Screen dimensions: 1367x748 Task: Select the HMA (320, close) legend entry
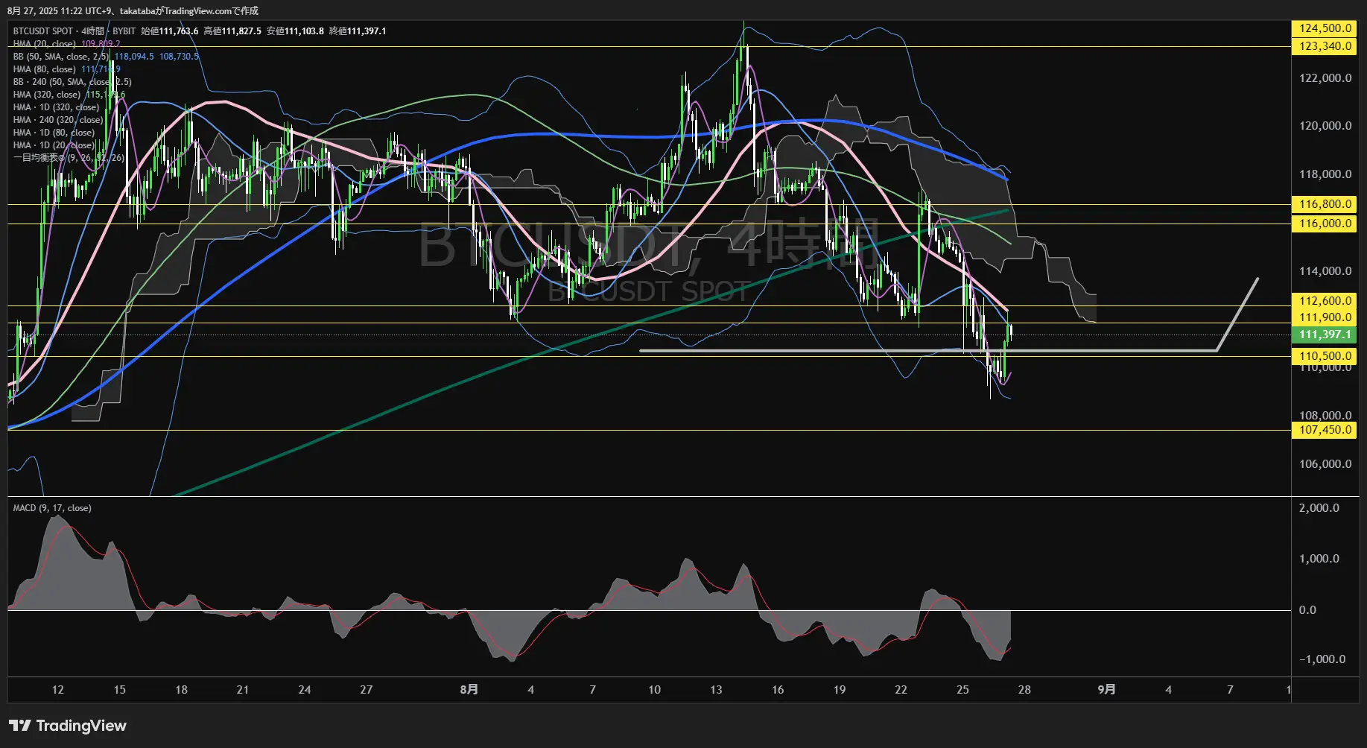click(x=47, y=95)
